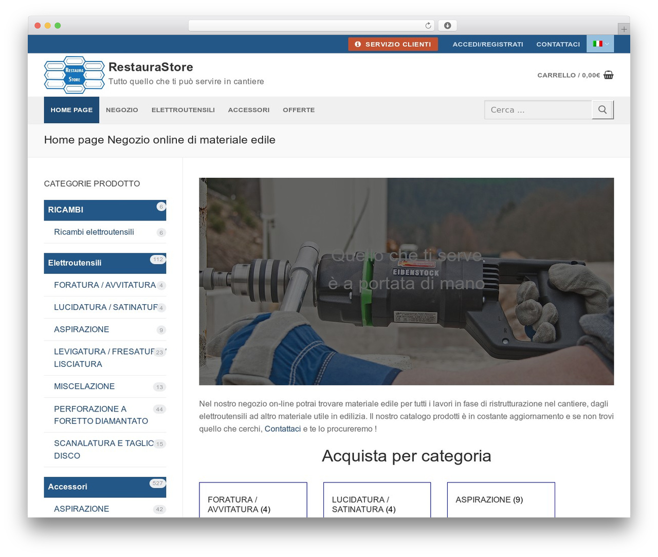Screen dimensions: 658x557
Task: Open ASPIRAZIONE under Accessori with 42 items
Action: 82,509
